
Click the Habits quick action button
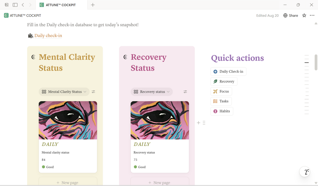[222, 111]
